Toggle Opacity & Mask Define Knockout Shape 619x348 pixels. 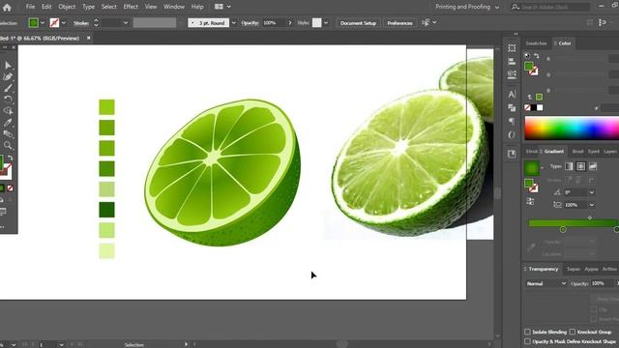pos(527,341)
